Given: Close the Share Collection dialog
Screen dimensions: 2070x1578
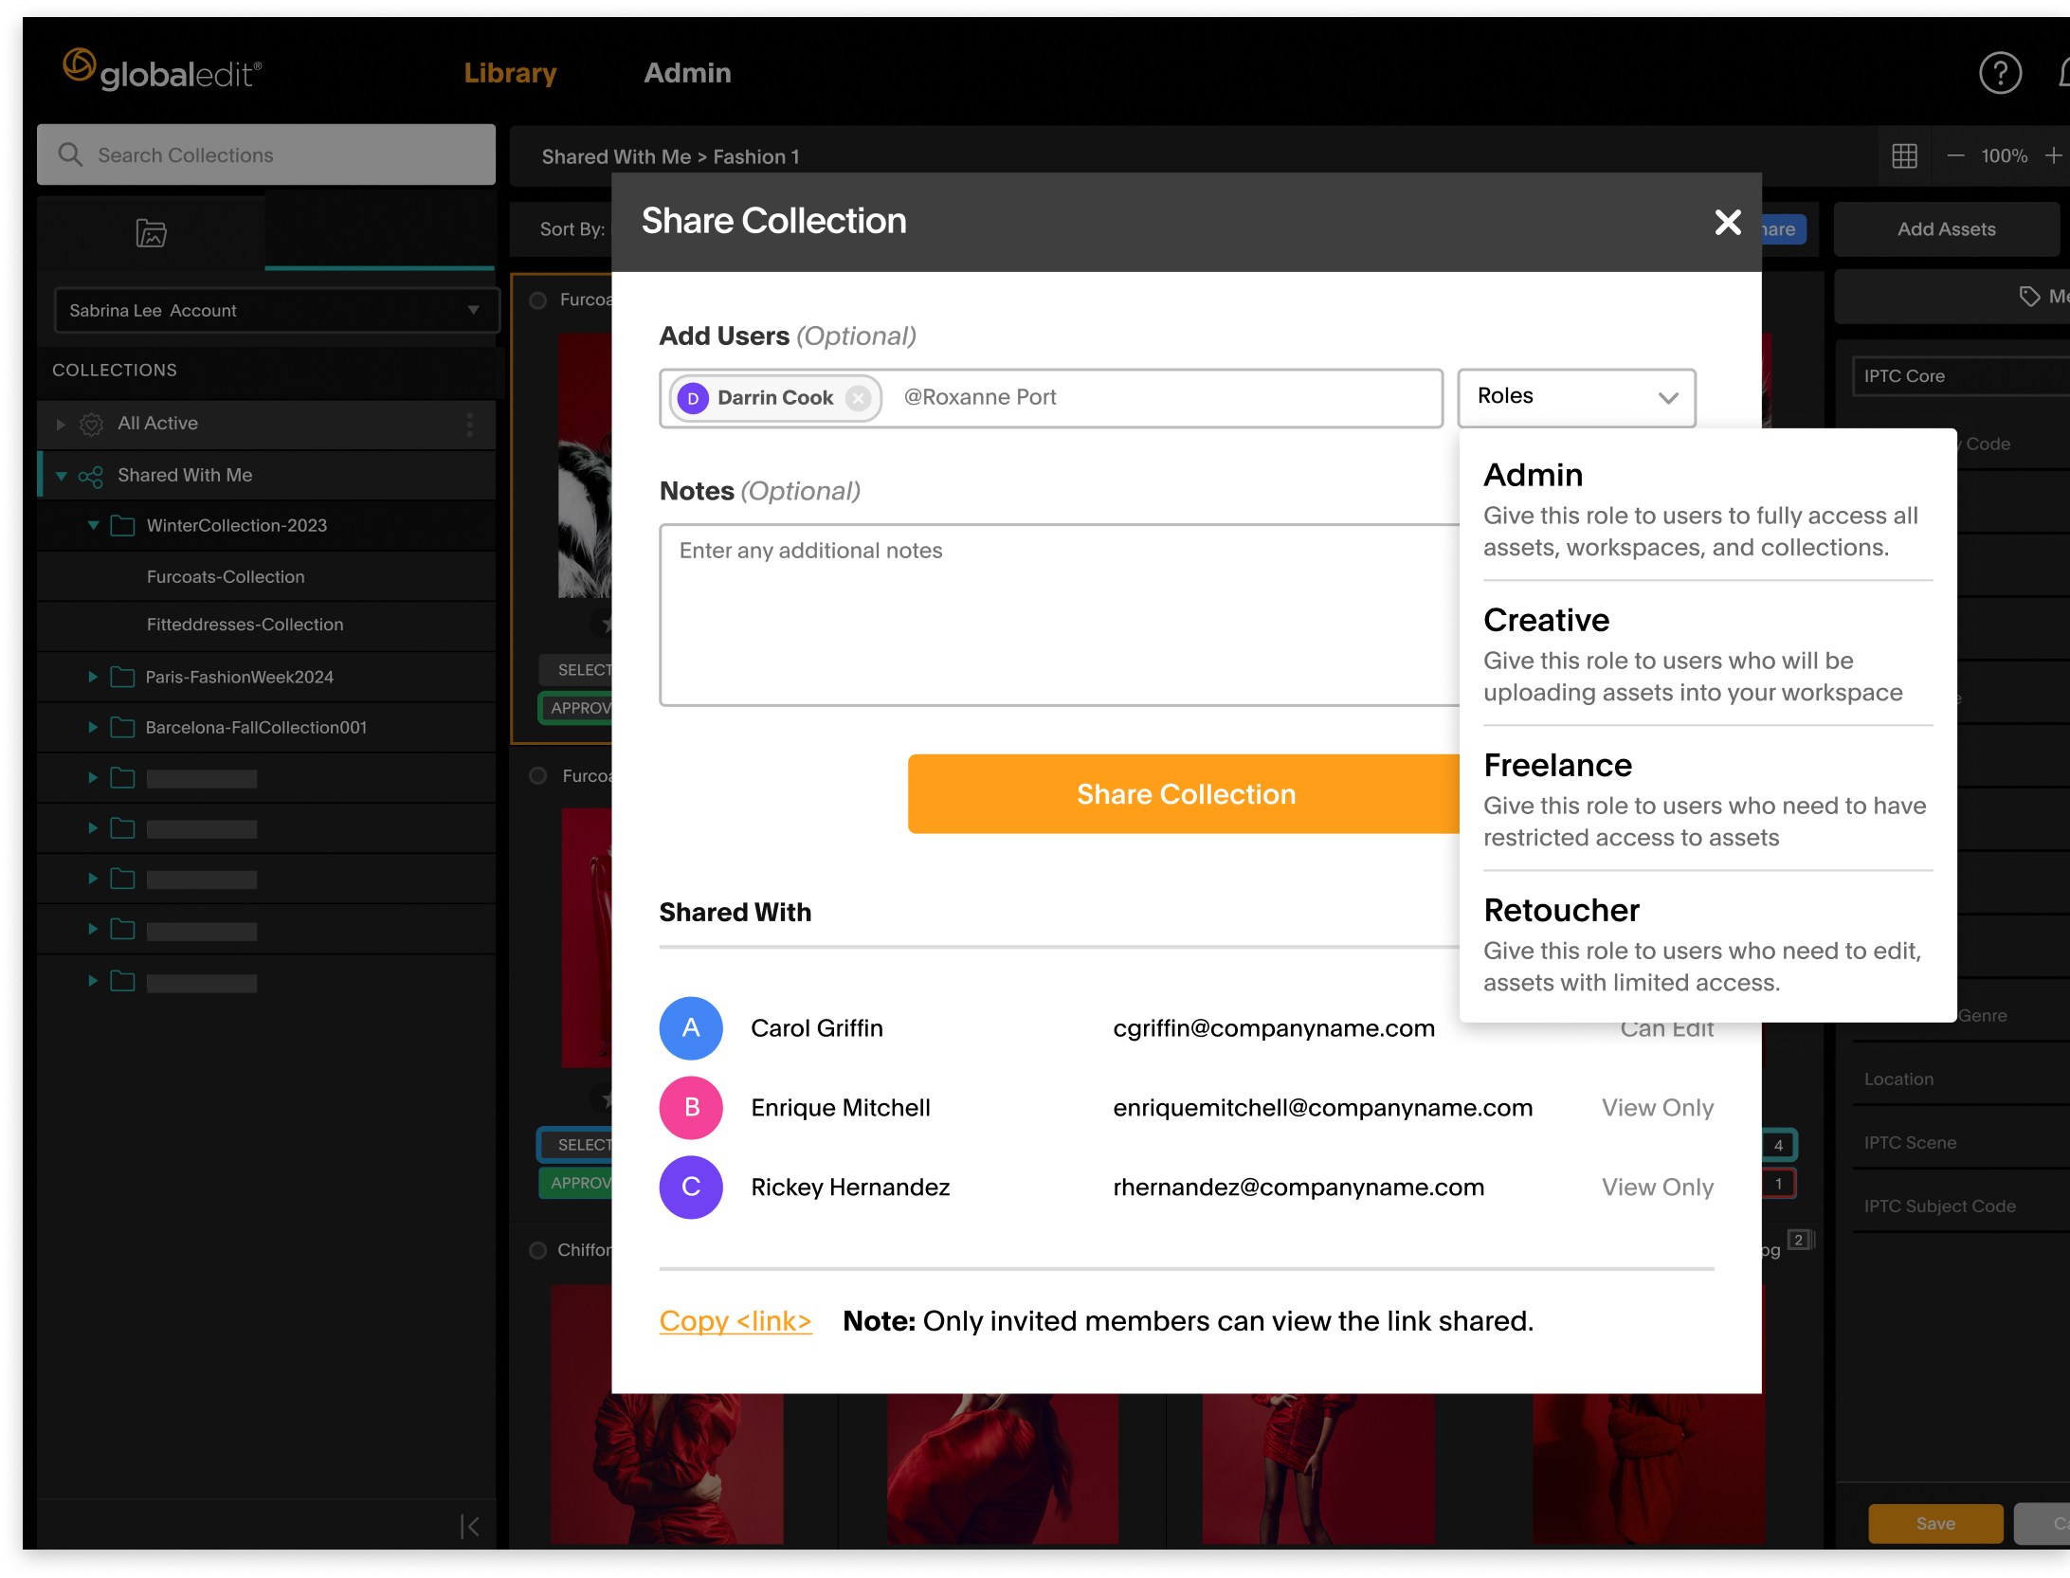Looking at the screenshot, I should tap(1728, 222).
